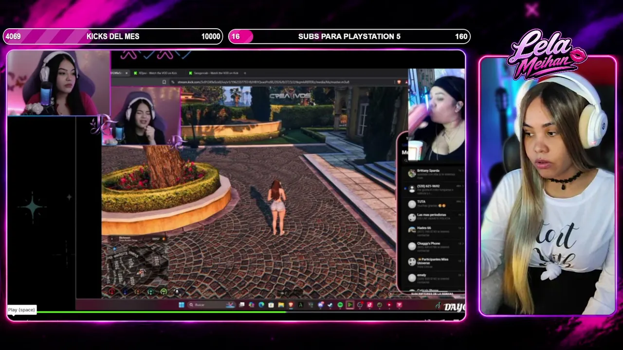Click the video progress bar
Image resolution: width=623 pixels, height=350 pixels.
[237, 312]
